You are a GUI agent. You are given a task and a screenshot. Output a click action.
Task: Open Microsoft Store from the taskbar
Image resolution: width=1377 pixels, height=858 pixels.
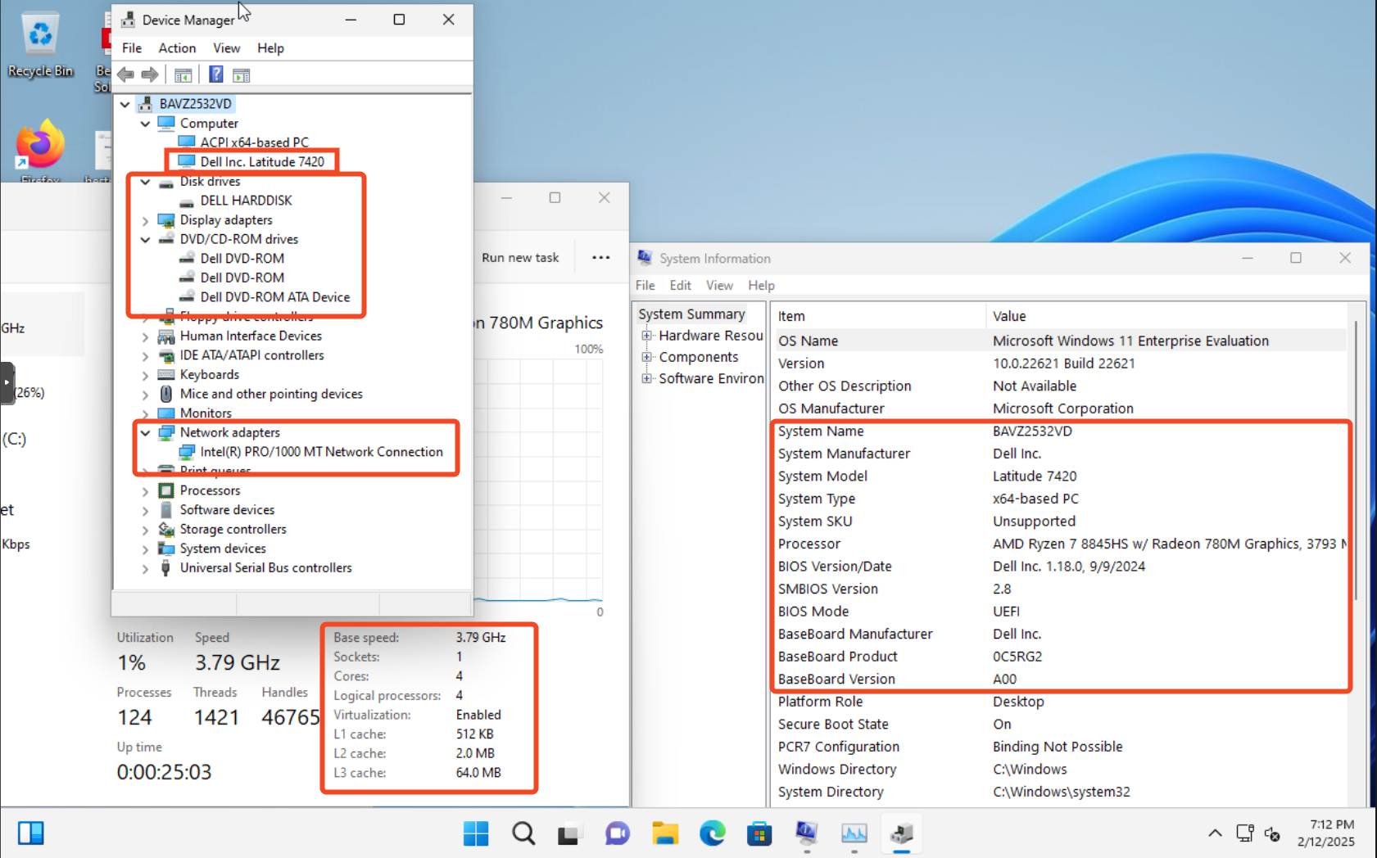coord(759,833)
